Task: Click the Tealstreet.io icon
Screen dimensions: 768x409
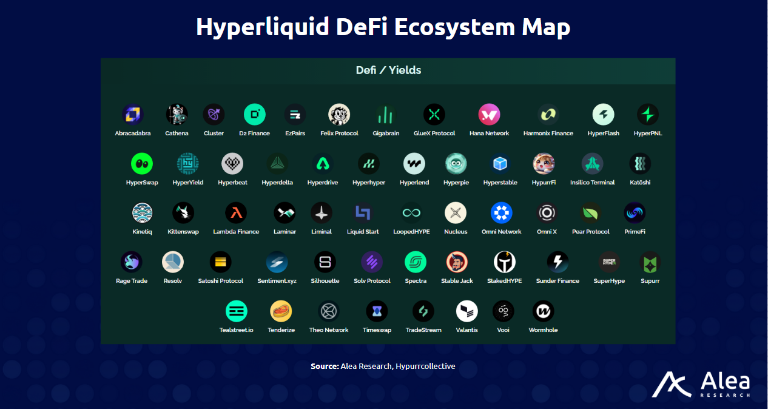Action: coord(237,311)
